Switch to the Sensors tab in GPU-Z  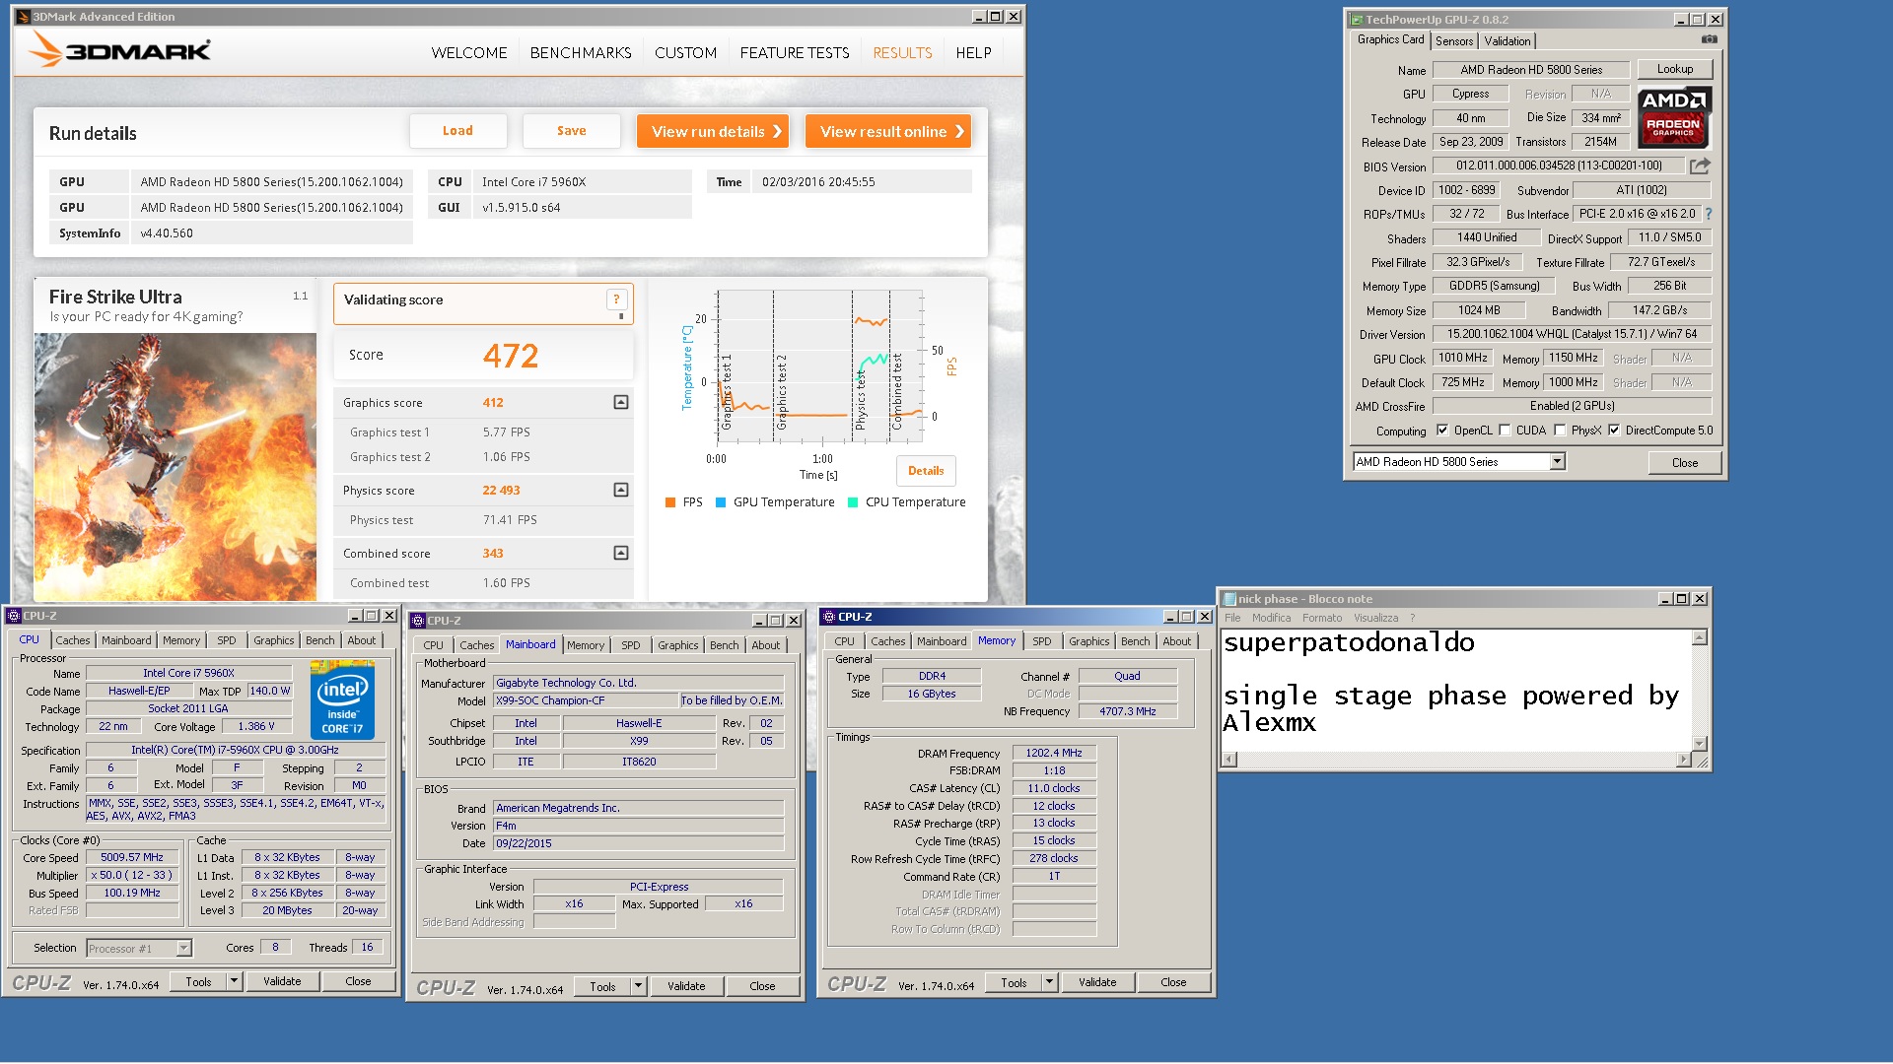pyautogui.click(x=1454, y=41)
